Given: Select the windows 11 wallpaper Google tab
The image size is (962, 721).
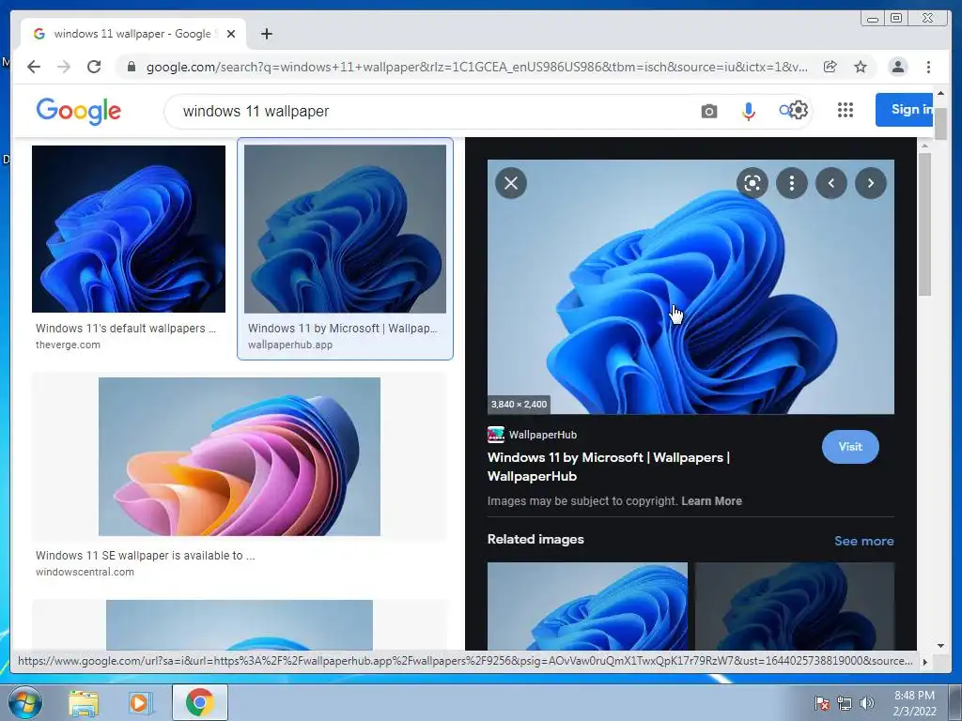Looking at the screenshot, I should coord(132,34).
